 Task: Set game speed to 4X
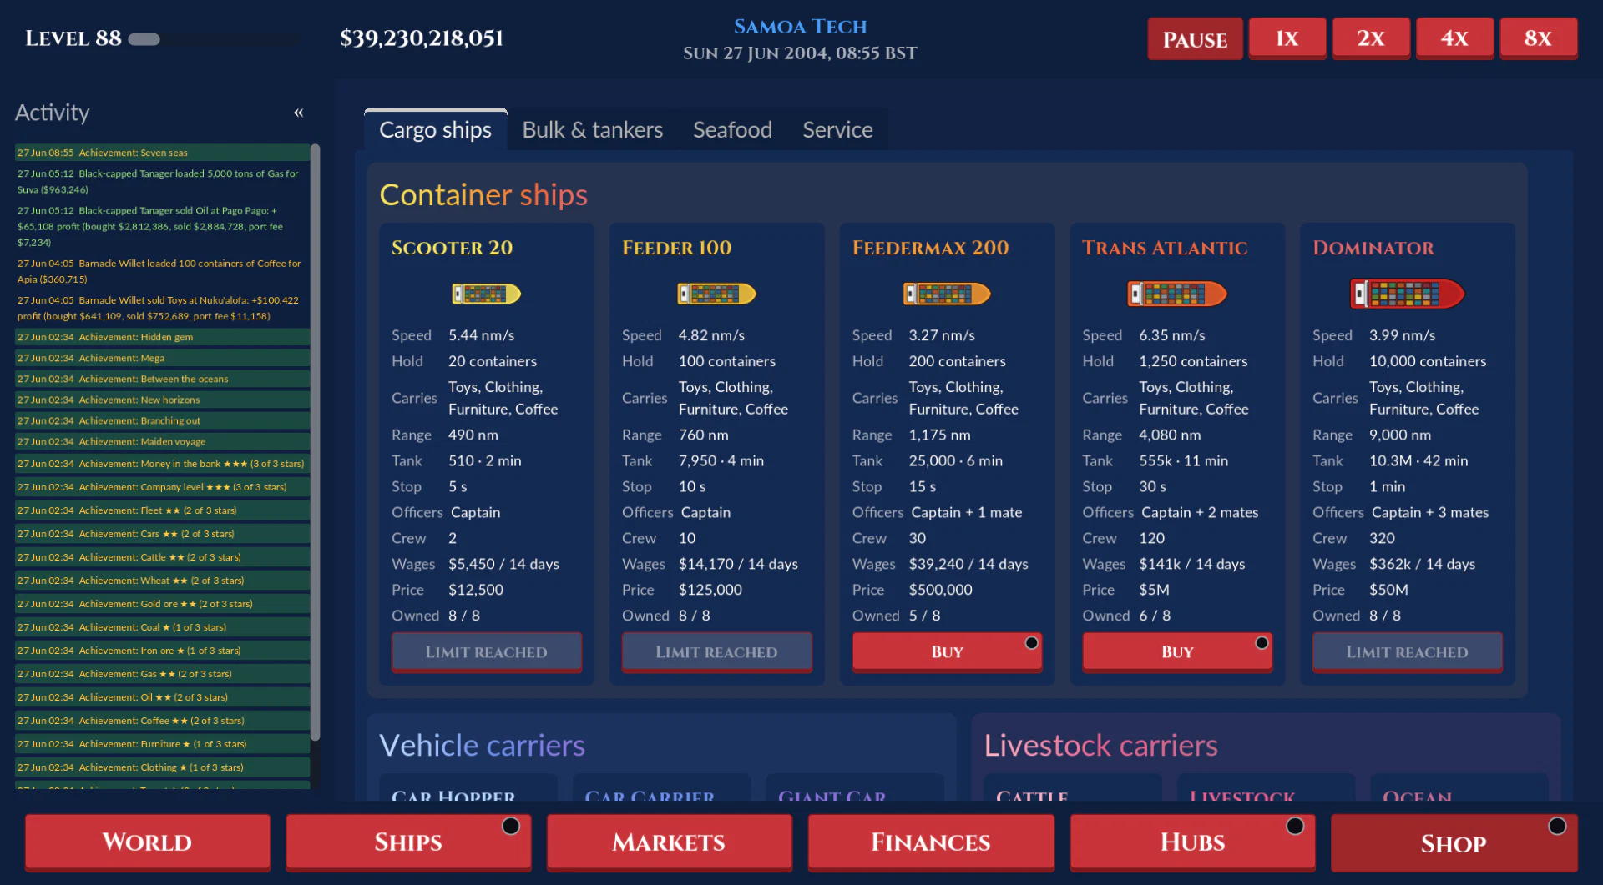(x=1454, y=38)
